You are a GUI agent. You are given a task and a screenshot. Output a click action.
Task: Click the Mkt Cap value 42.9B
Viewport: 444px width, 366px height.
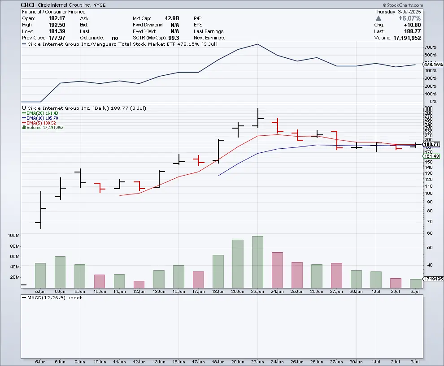point(172,18)
